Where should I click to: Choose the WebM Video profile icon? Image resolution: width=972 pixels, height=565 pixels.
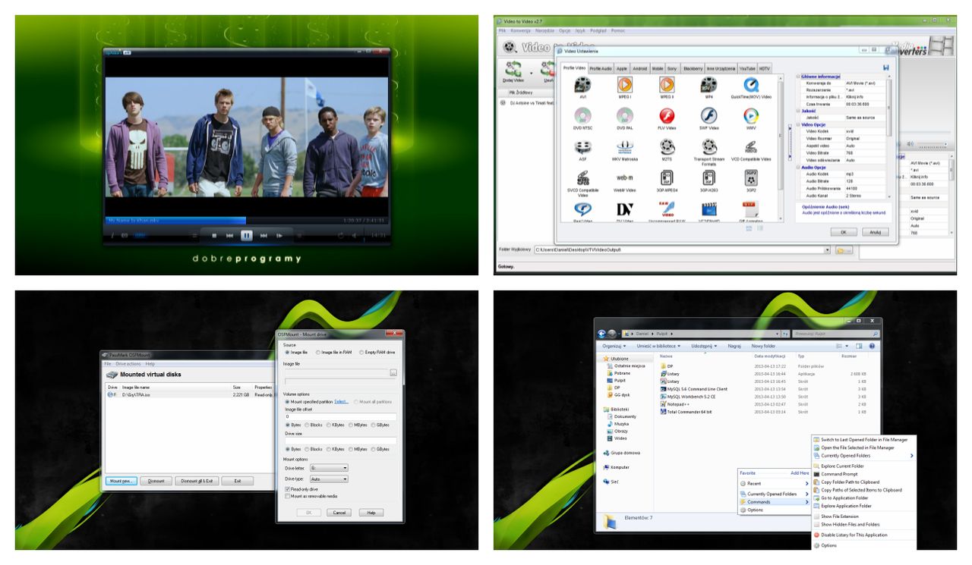coord(625,177)
